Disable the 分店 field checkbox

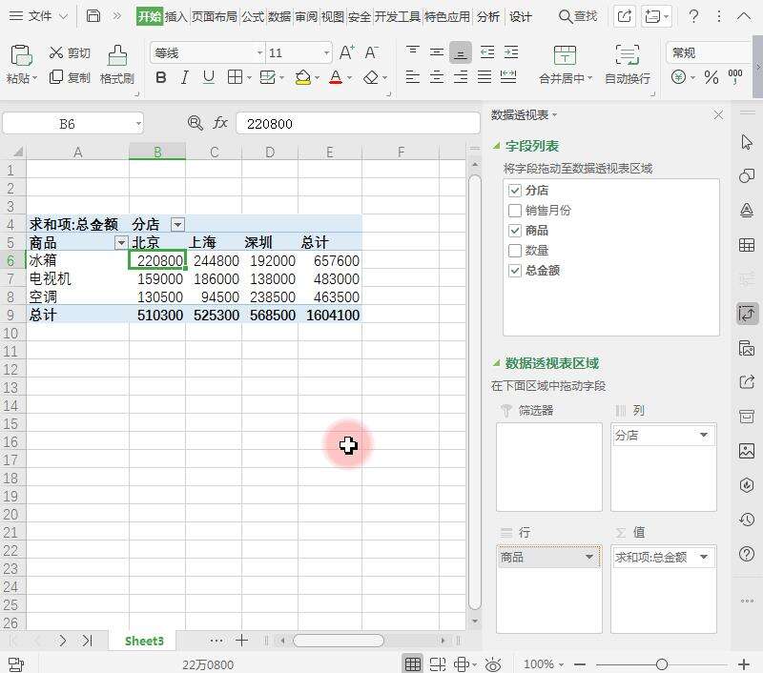click(515, 189)
